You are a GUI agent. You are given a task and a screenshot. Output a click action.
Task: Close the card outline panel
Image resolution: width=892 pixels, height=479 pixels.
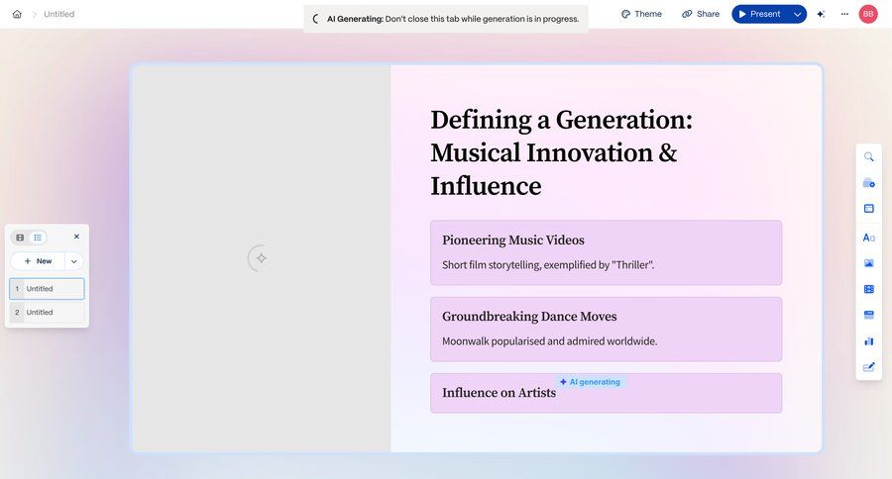click(76, 237)
